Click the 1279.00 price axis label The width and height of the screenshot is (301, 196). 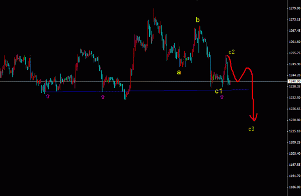[294, 8]
